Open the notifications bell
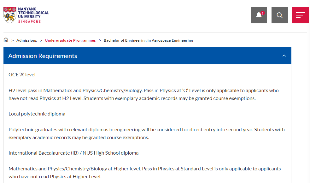Screen dimensions: 310x183 tap(259, 15)
